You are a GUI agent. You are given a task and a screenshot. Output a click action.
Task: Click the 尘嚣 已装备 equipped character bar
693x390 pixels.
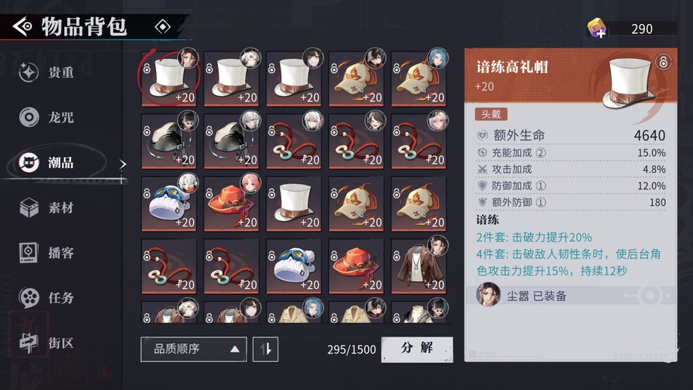click(x=571, y=296)
